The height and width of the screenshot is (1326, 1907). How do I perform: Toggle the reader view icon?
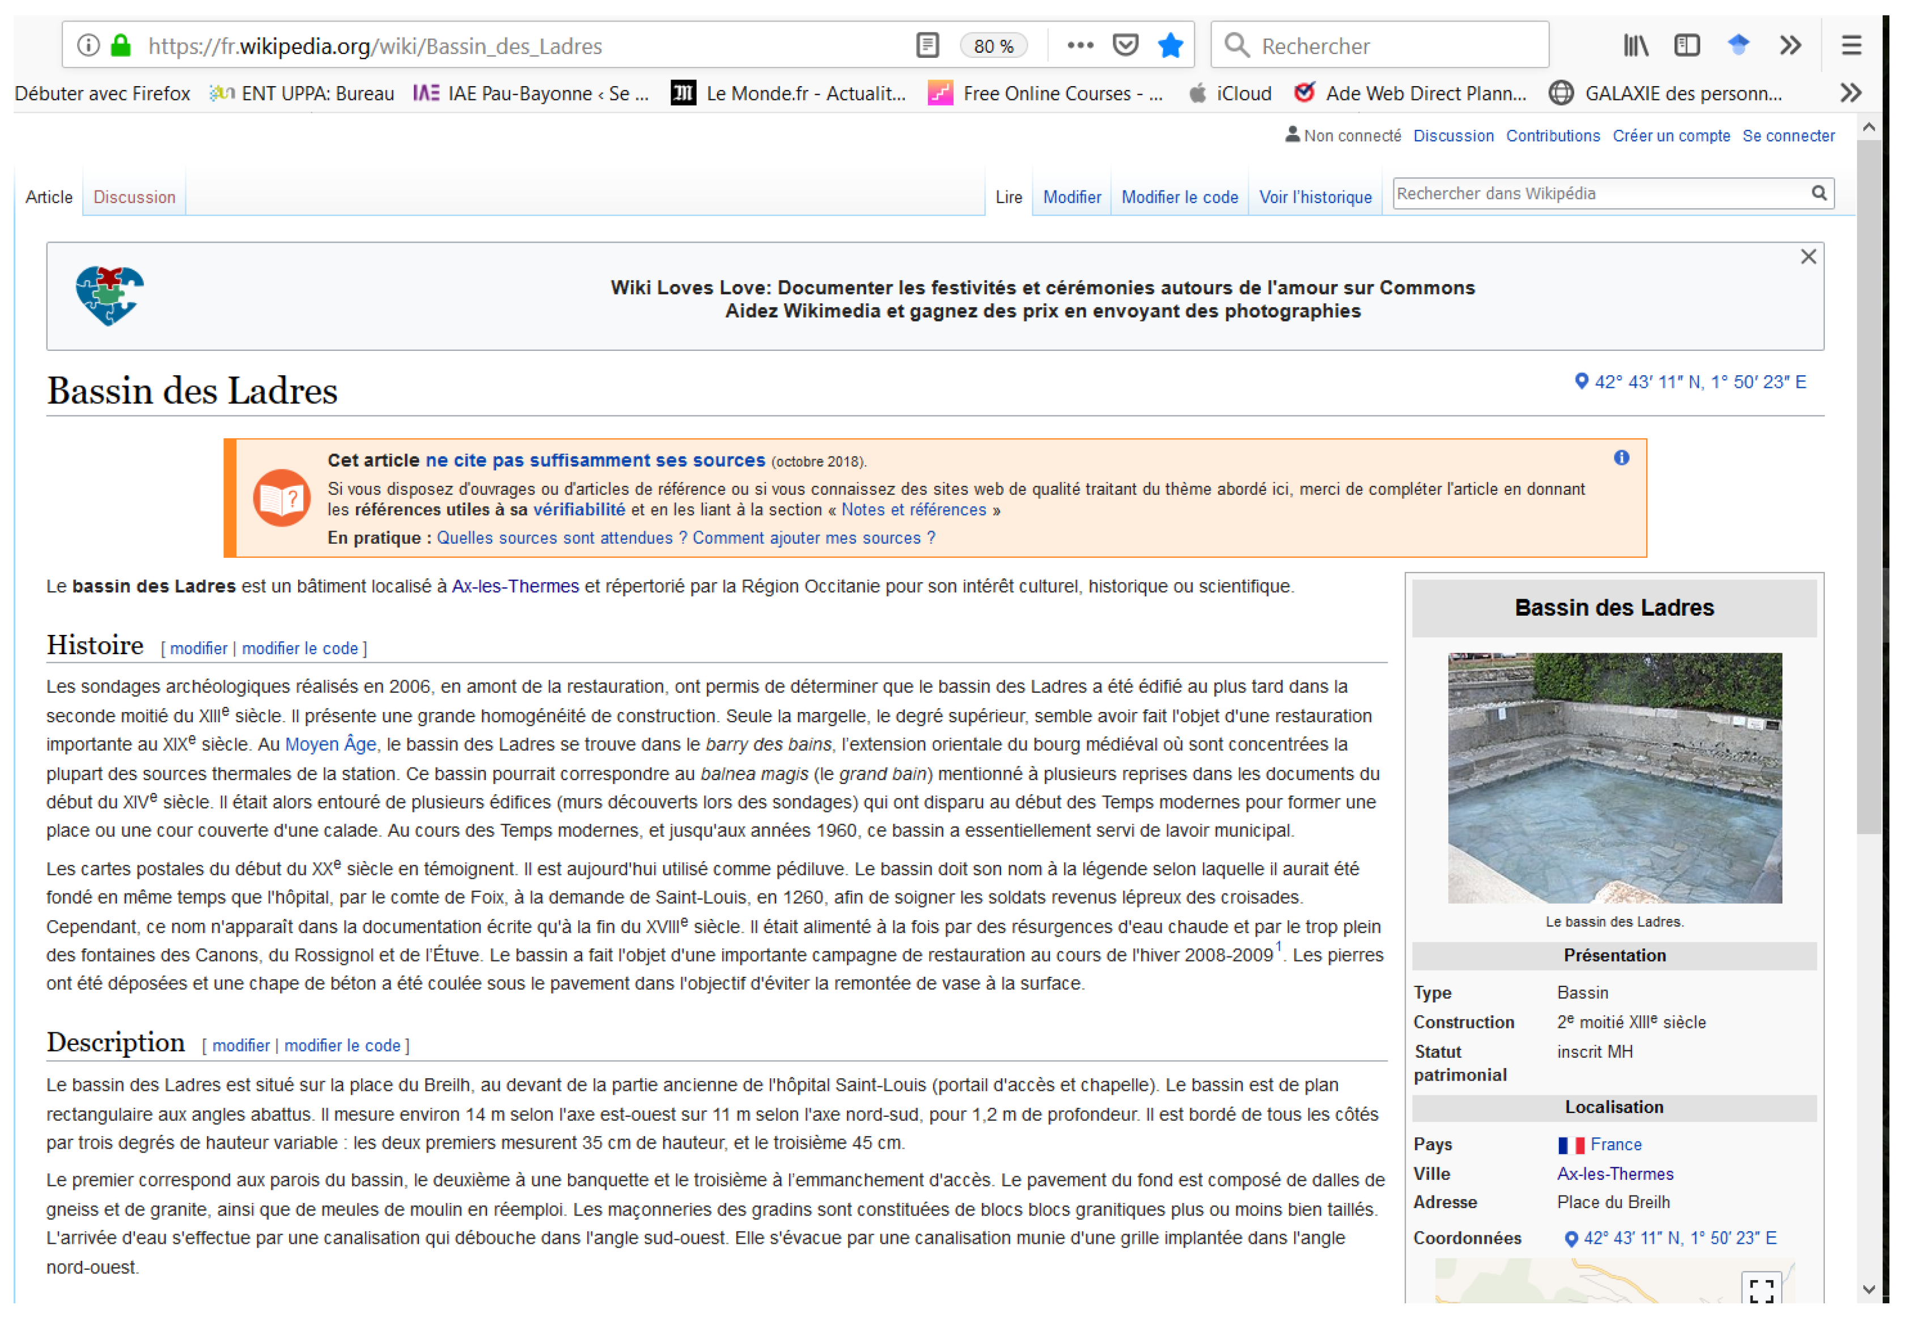click(x=927, y=45)
